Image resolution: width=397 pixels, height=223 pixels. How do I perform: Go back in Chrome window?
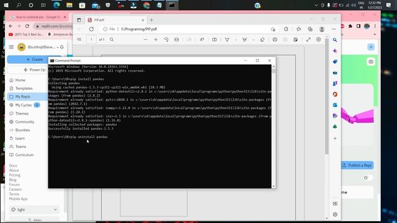point(11,26)
